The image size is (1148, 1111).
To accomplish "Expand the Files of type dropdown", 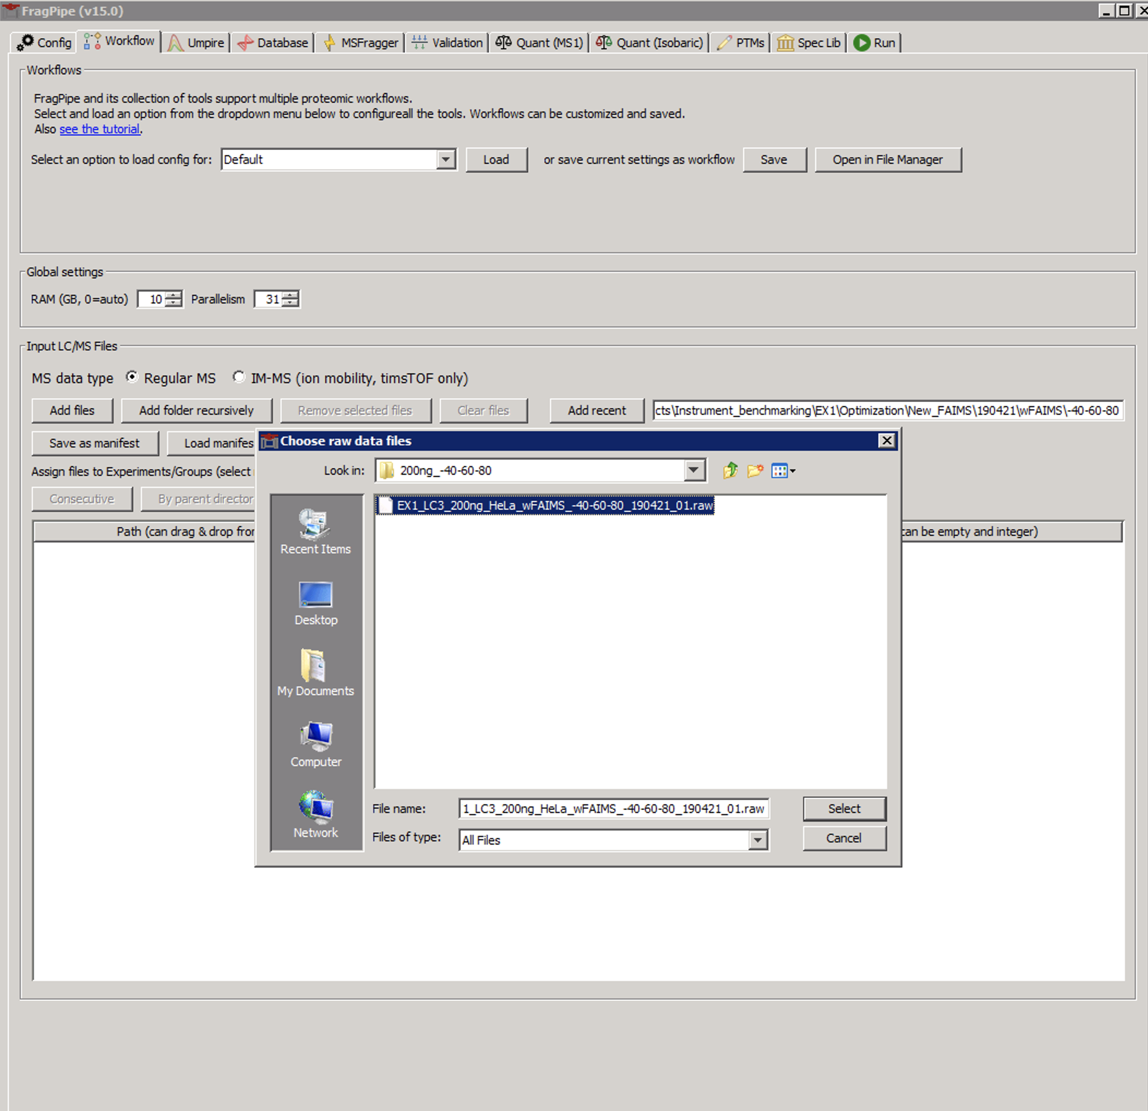I will (x=758, y=840).
